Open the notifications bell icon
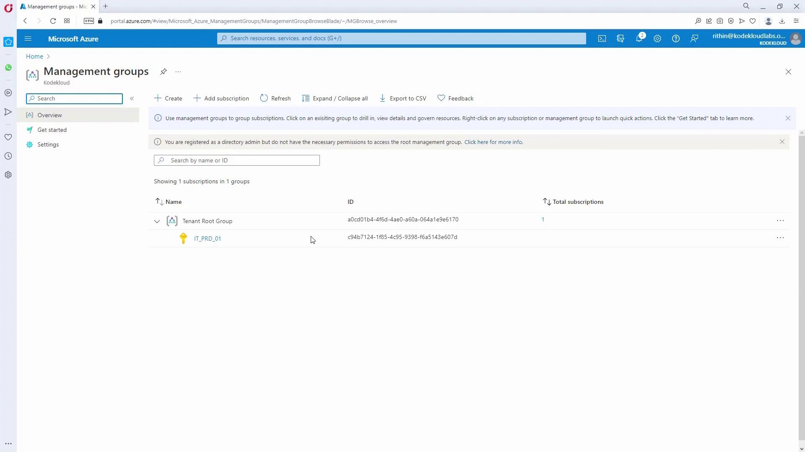805x452 pixels. 639,39
